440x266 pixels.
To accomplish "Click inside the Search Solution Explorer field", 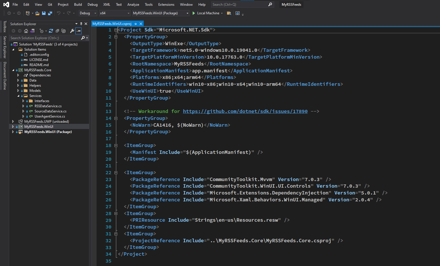I will (43, 38).
